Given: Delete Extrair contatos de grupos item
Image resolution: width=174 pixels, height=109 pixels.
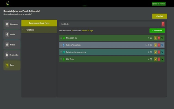Looking at the screenshot, I should [159, 52].
